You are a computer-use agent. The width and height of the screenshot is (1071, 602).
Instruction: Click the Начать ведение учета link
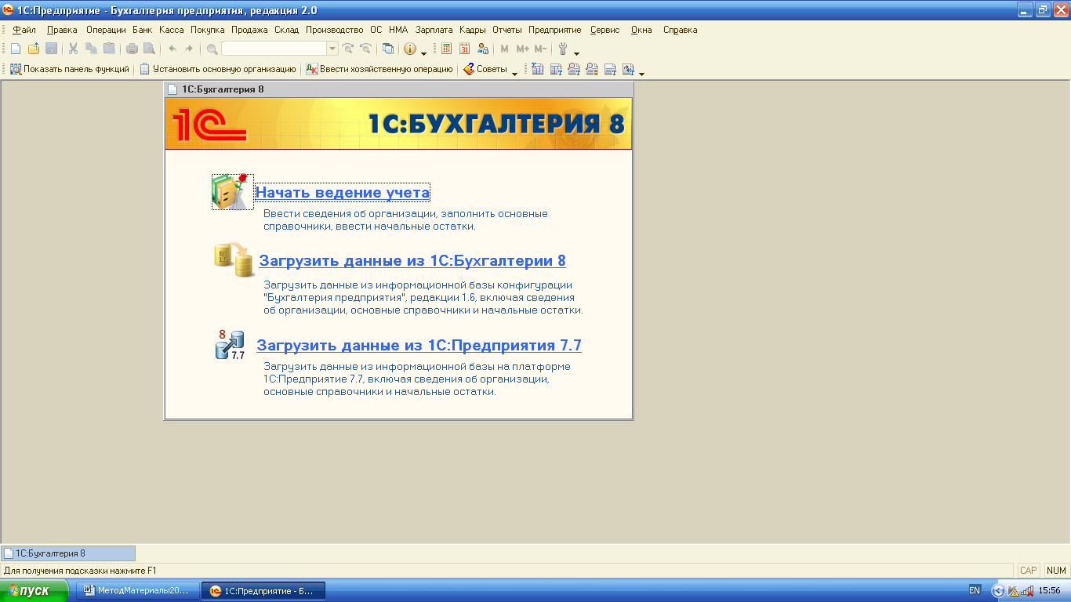coord(343,192)
